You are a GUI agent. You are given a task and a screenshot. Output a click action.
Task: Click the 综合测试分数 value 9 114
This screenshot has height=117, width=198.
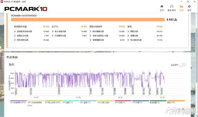pos(160,40)
